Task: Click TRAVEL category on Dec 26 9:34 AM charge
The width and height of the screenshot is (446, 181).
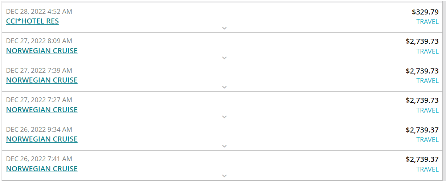Action: pos(427,140)
